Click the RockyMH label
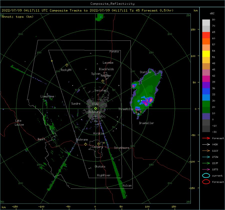 66,70
